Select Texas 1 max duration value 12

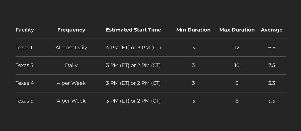coord(237,48)
